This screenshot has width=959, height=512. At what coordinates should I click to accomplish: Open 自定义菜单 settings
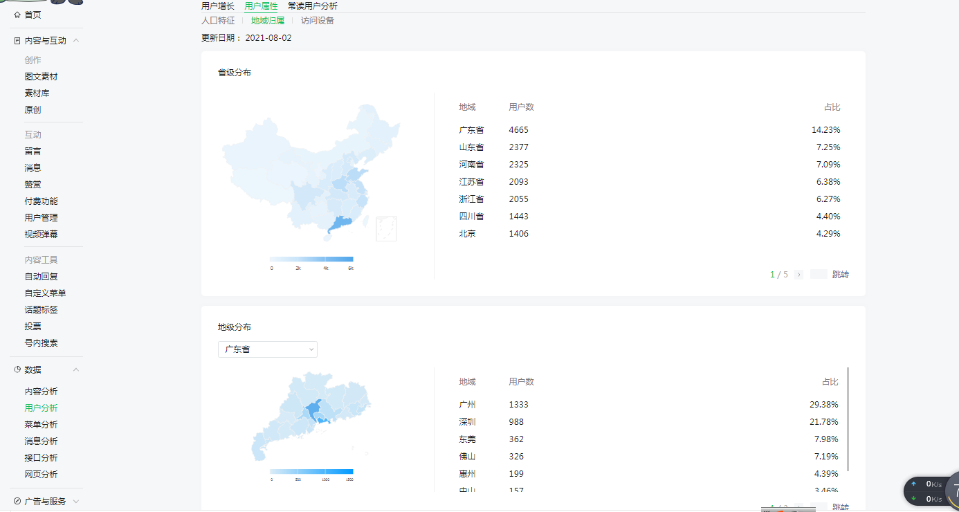45,293
